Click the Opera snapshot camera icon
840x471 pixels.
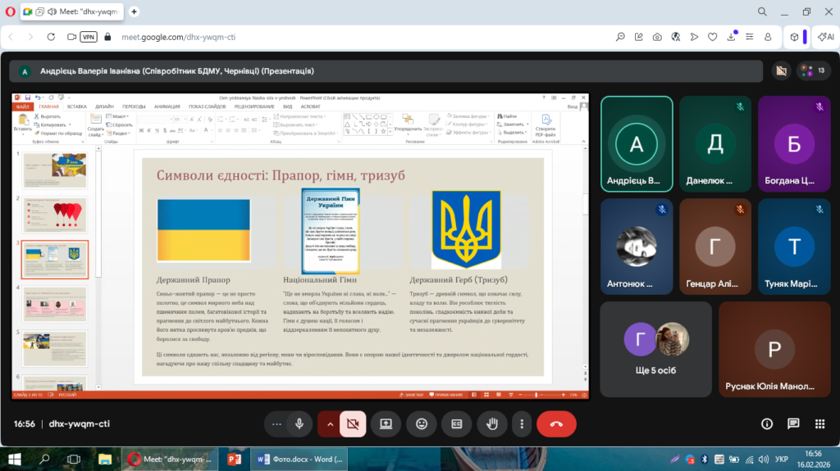click(657, 37)
